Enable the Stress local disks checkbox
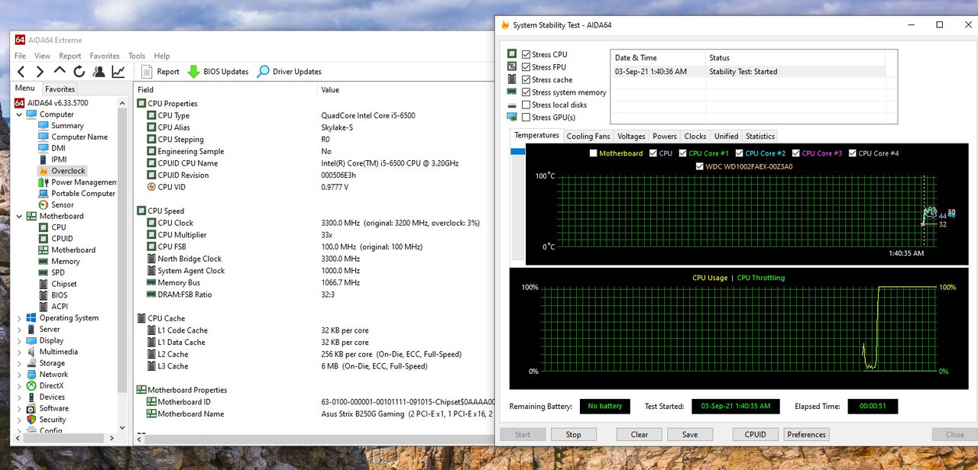The width and height of the screenshot is (978, 470). 526,105
